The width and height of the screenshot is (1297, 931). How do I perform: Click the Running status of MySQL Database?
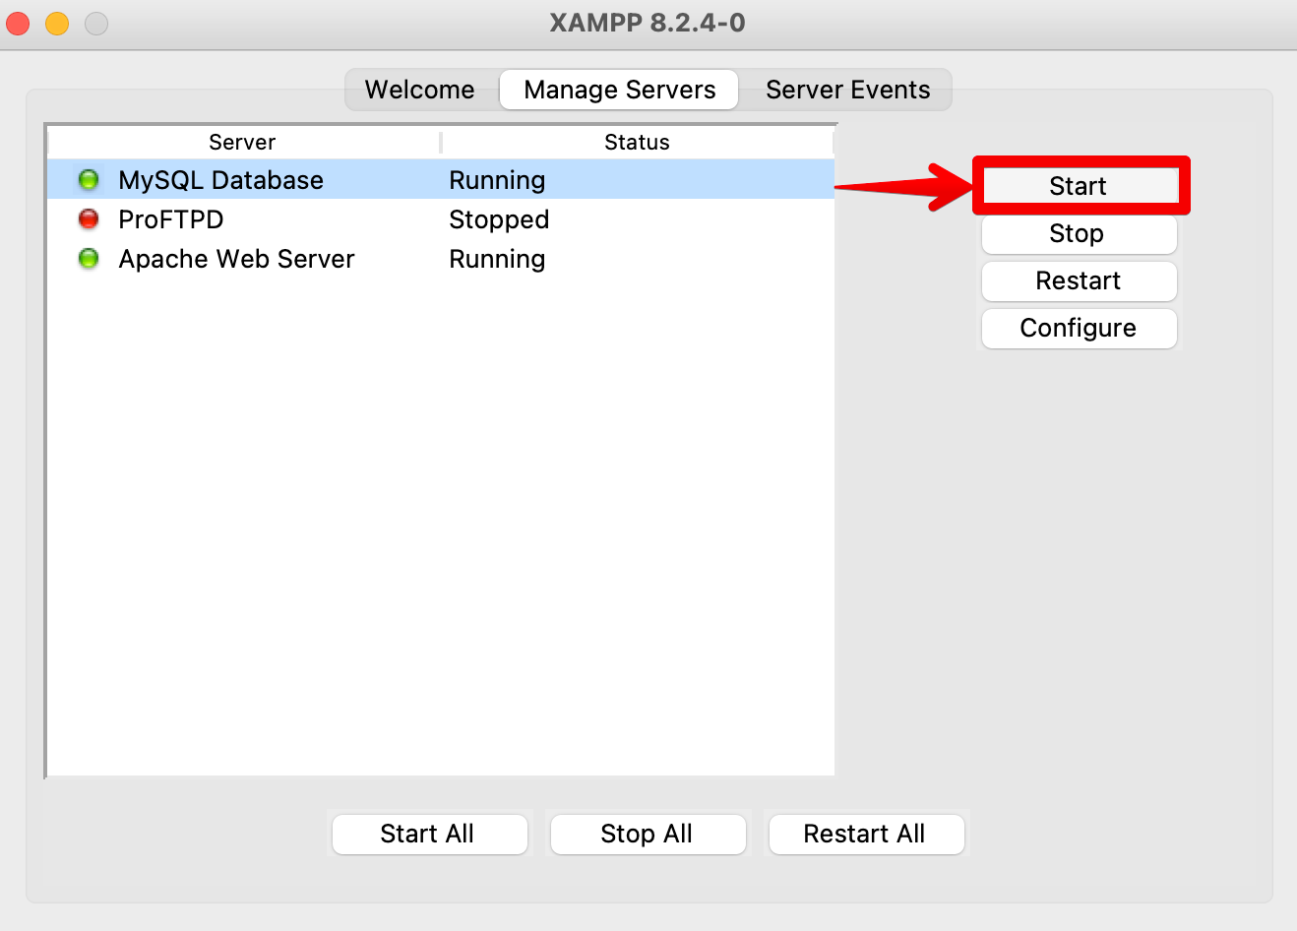(497, 180)
